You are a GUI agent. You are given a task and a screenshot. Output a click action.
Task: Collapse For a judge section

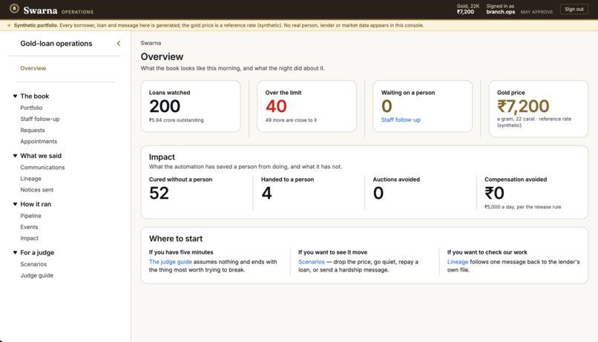16,252
